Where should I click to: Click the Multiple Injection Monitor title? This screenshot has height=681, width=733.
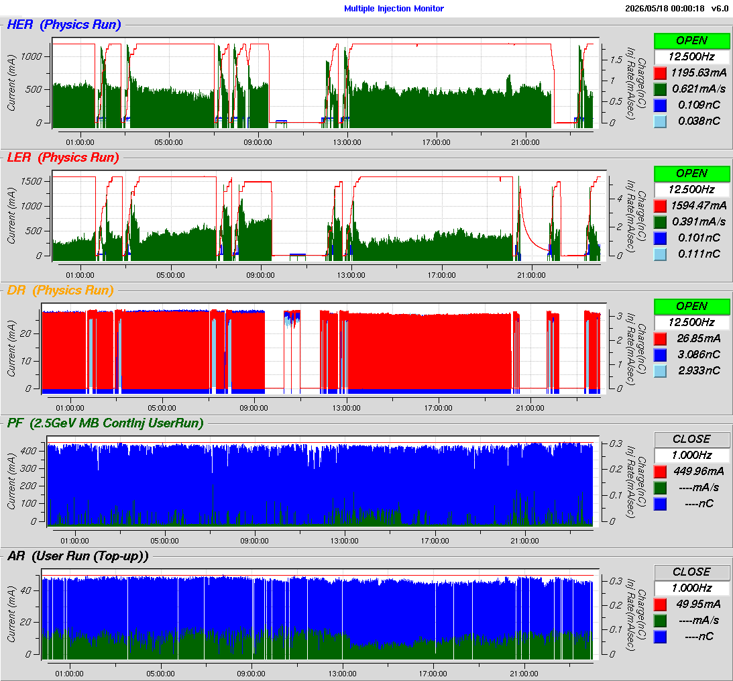tap(394, 9)
